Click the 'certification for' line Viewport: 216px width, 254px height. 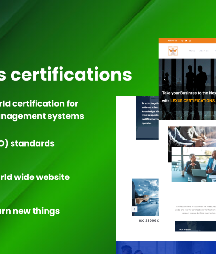(x=46, y=104)
